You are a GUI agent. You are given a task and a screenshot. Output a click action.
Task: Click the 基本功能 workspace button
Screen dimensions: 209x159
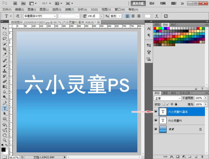(x=138, y=3)
